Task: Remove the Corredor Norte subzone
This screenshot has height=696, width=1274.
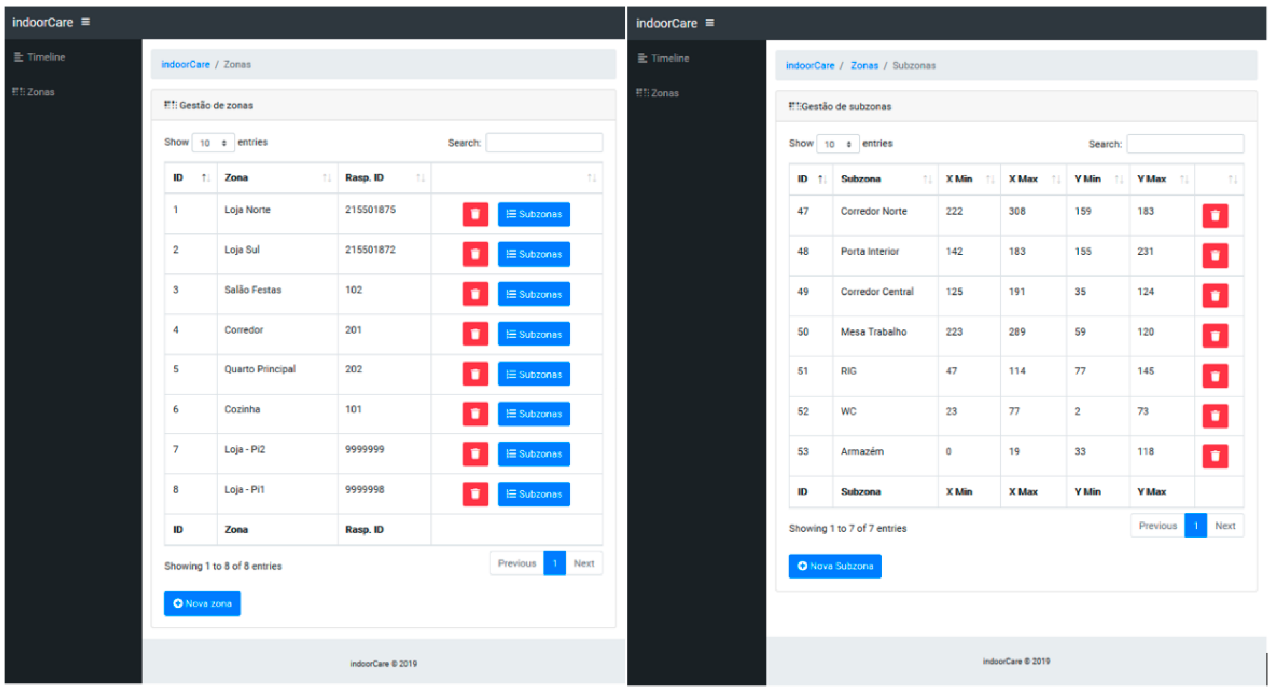Action: pos(1215,216)
